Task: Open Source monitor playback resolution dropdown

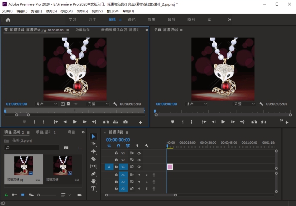Action: pyautogui.click(x=98, y=104)
